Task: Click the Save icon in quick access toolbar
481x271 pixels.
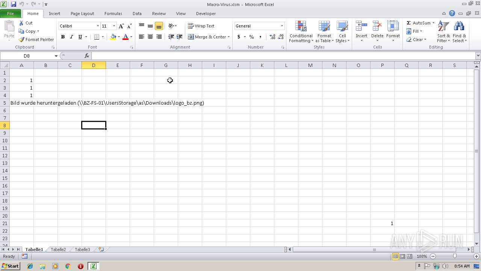Action: [x=14, y=4]
